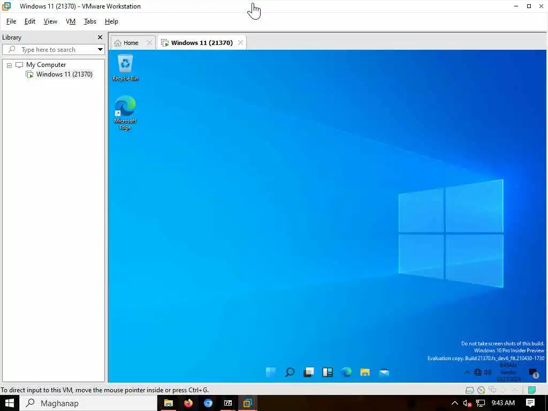Open Widgets in the VM taskbar
Viewport: 548px width, 411px height.
328,372
